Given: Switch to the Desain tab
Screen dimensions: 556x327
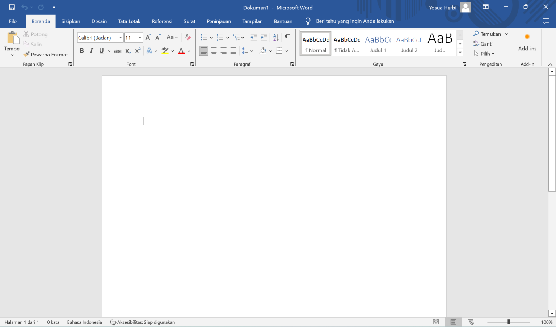Looking at the screenshot, I should click(99, 21).
